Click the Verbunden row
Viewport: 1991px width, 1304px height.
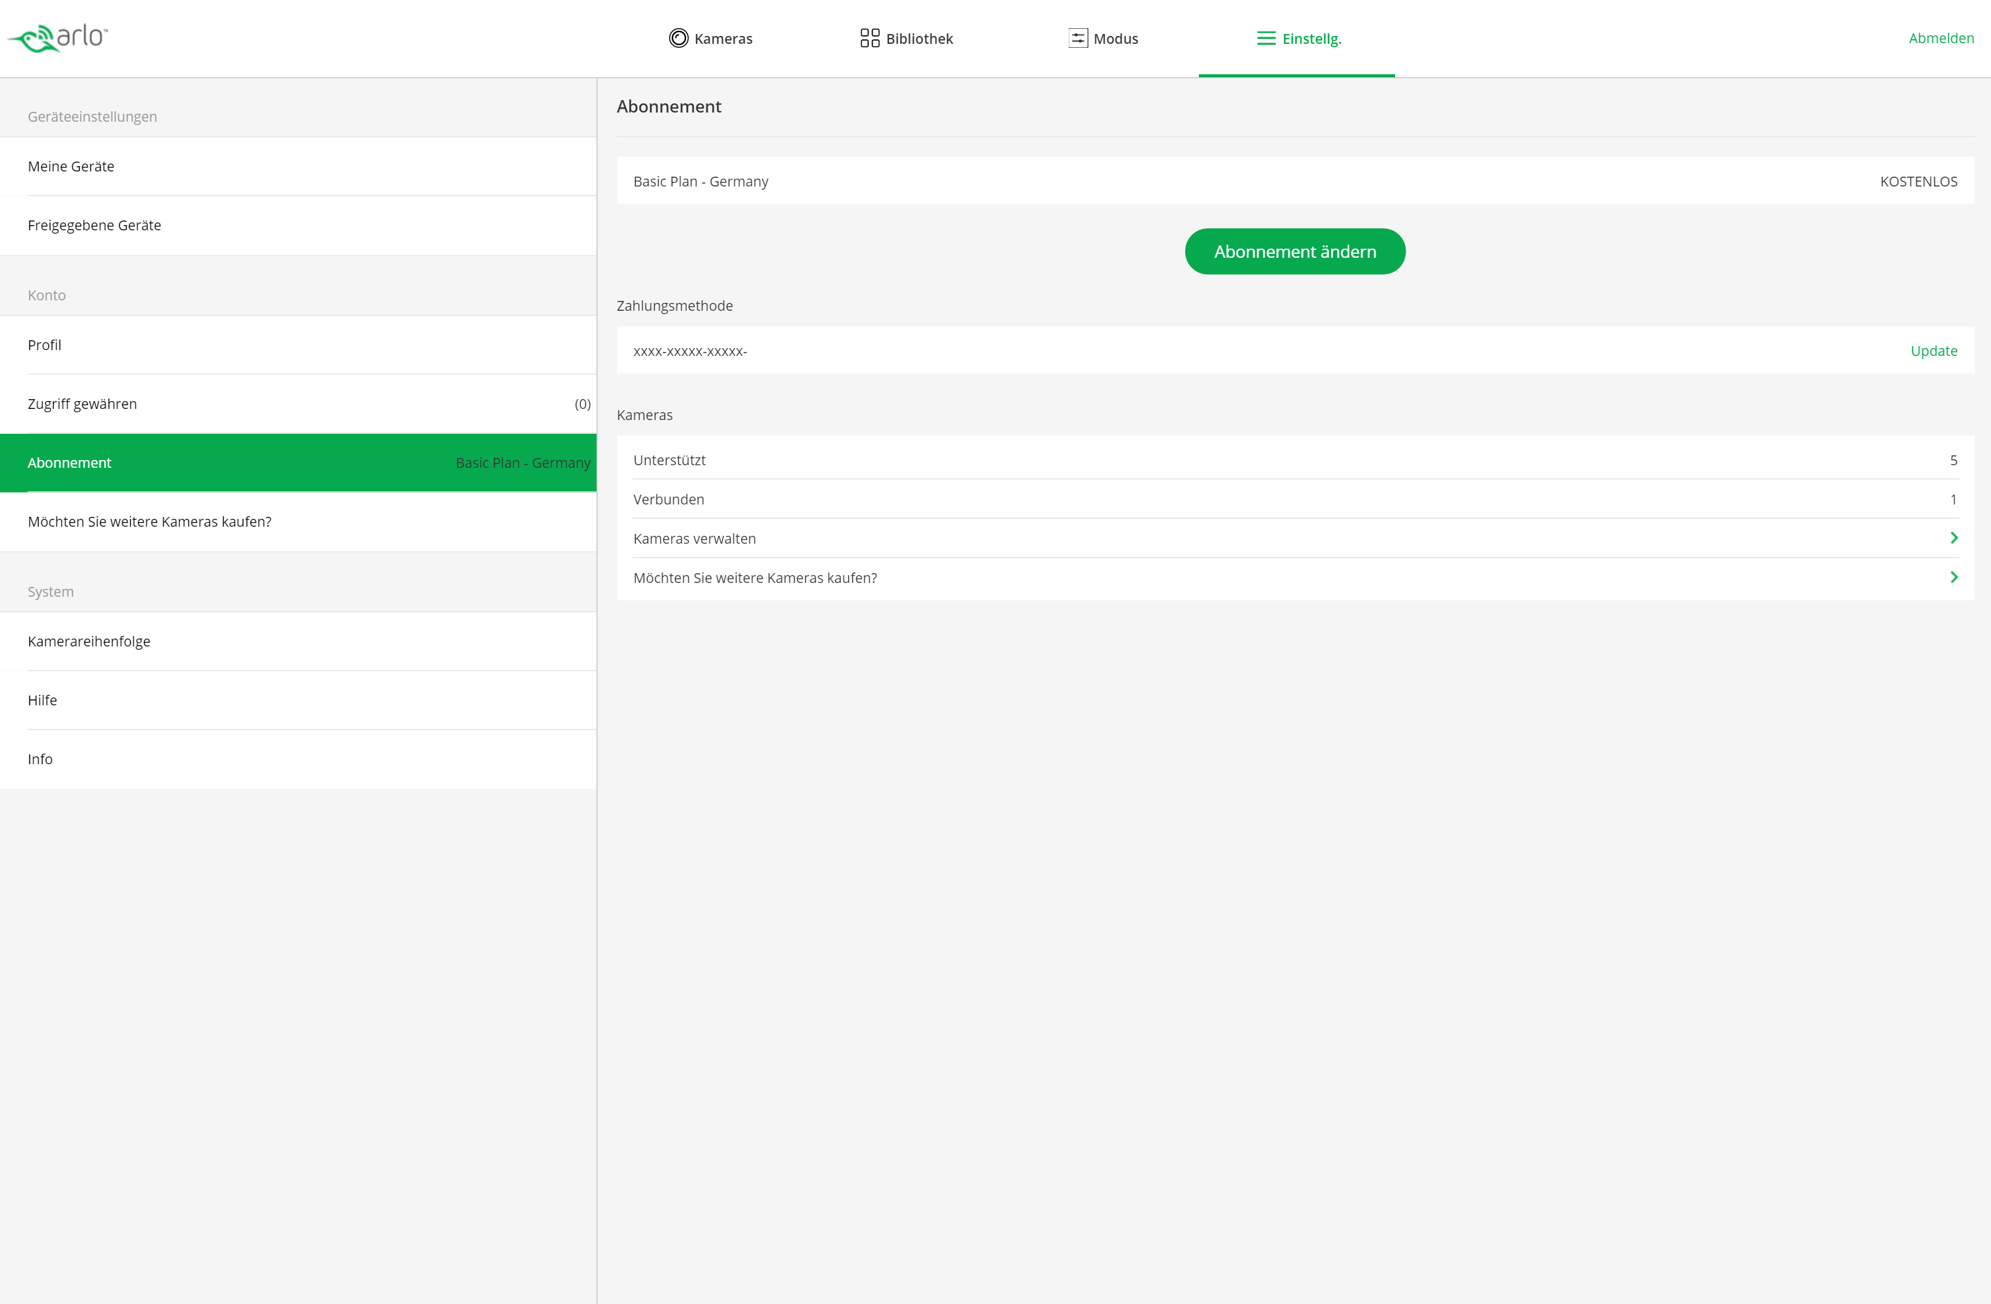(1295, 499)
